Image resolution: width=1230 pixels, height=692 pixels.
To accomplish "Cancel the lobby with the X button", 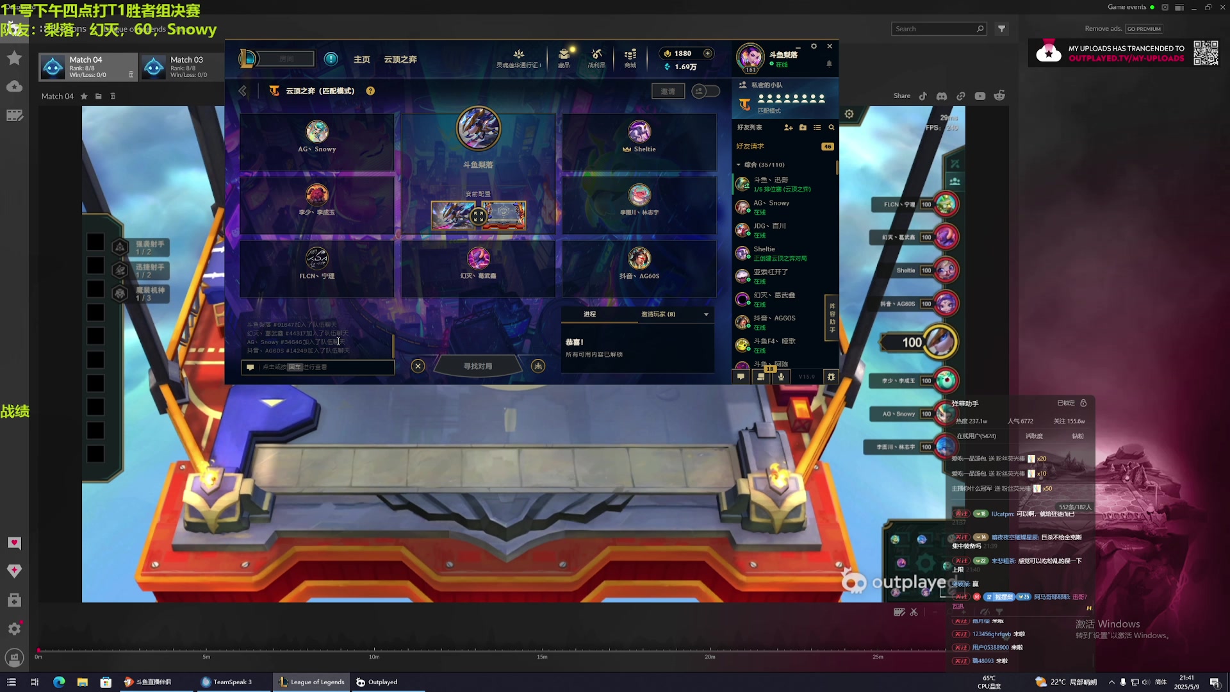I will pos(418,366).
